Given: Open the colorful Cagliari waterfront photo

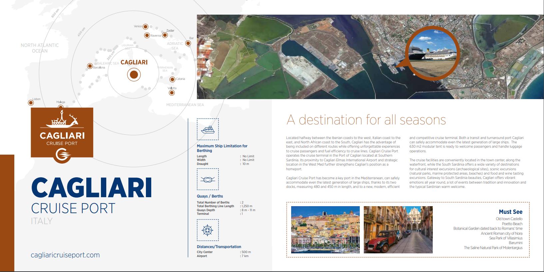Looking at the screenshot, I should pos(325,230).
